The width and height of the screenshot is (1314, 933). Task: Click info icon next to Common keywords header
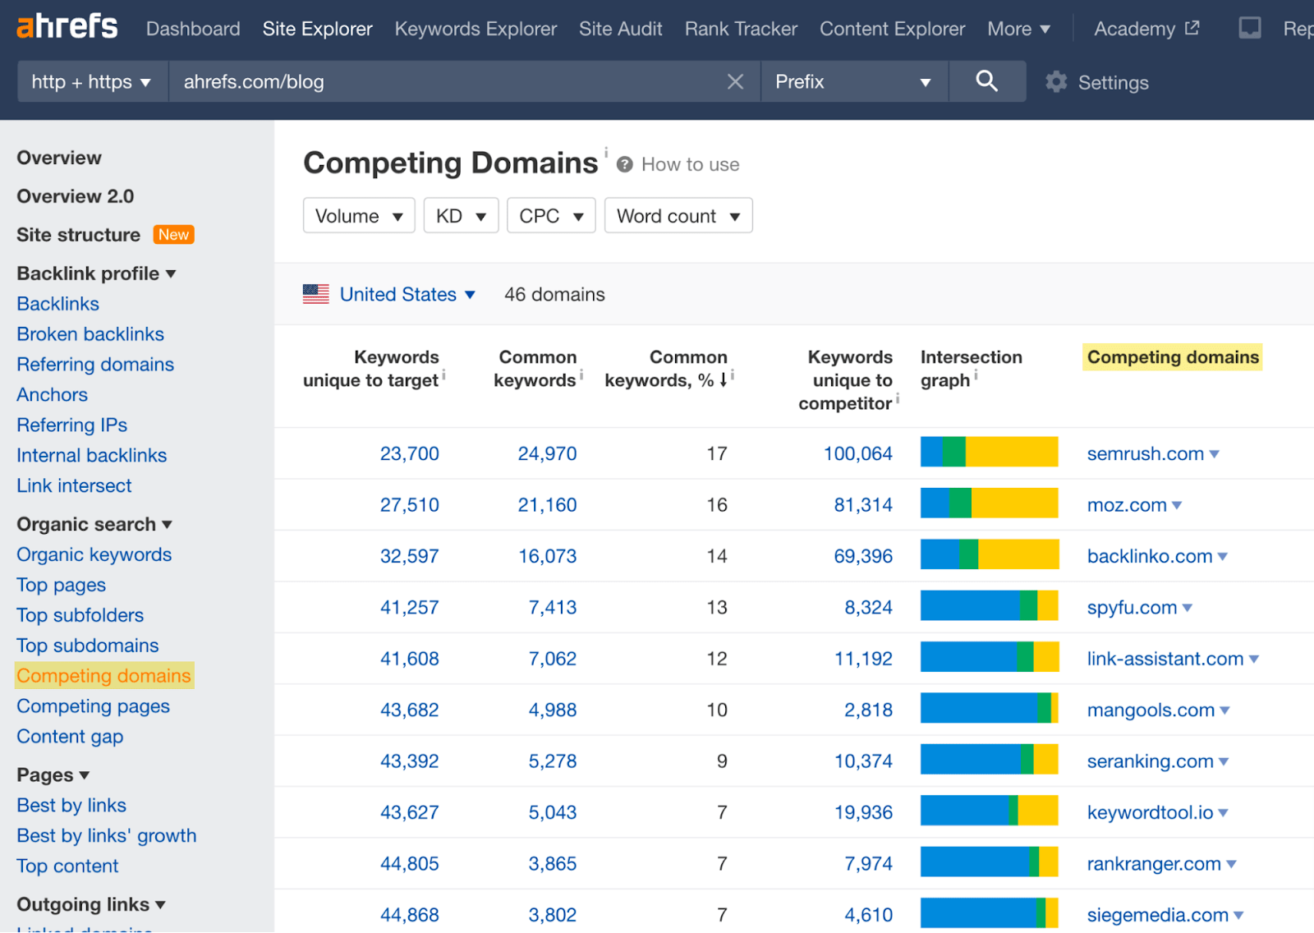tap(581, 375)
